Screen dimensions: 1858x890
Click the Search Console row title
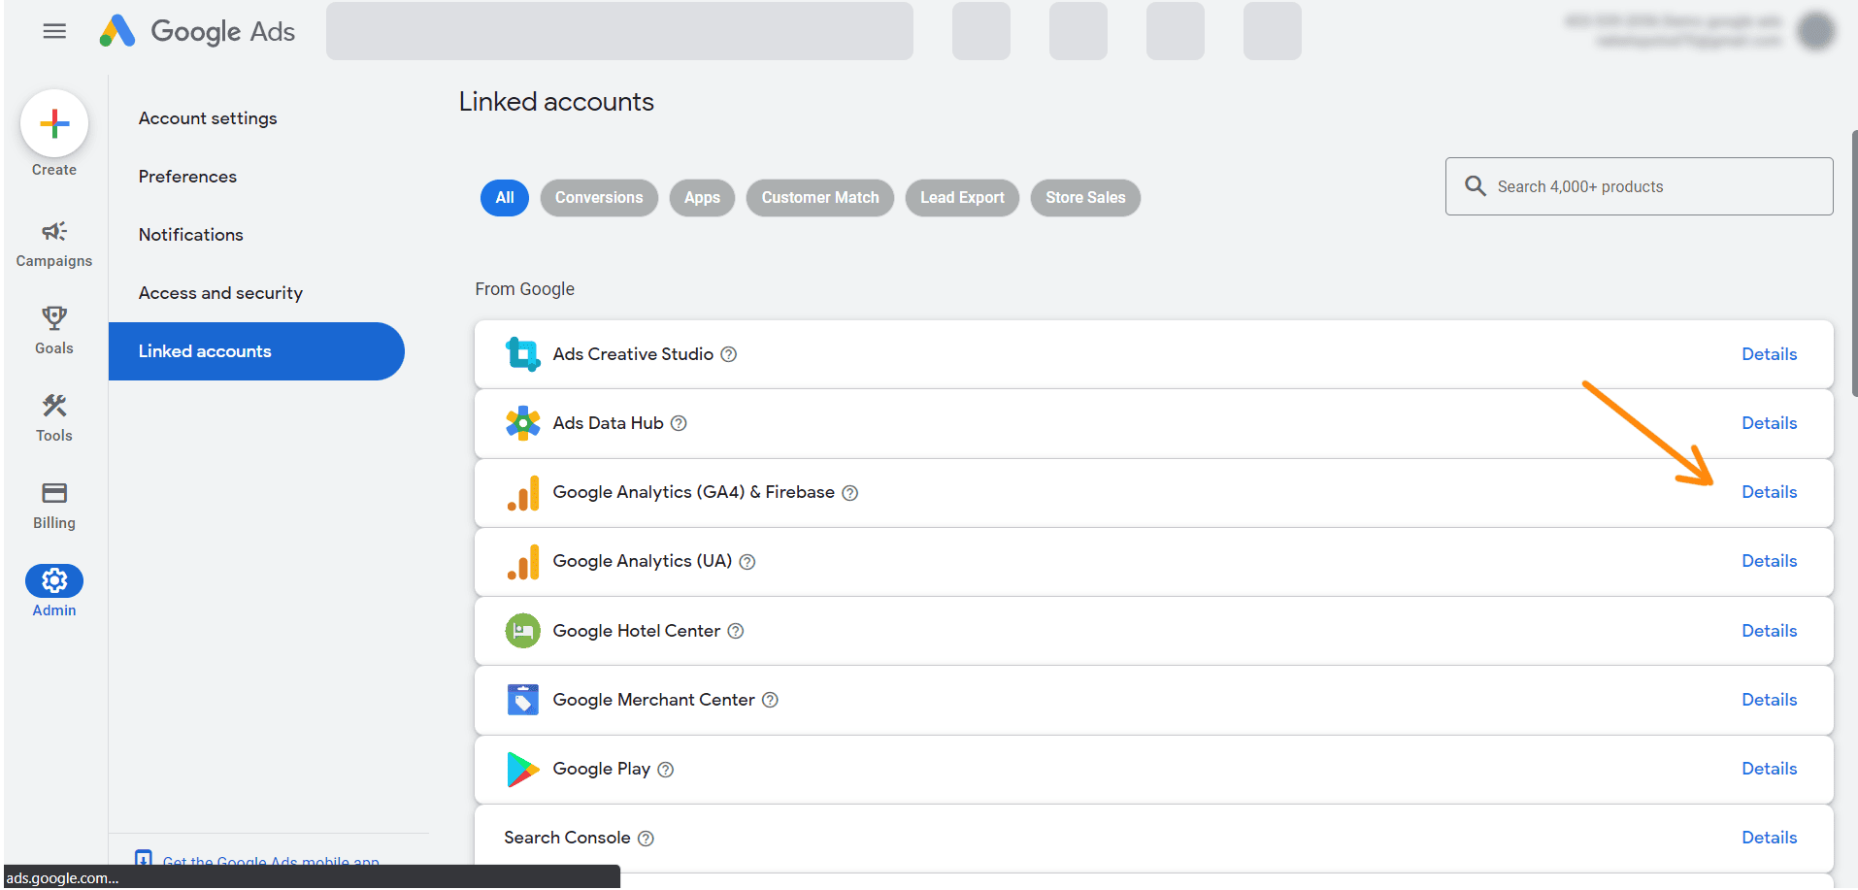click(567, 838)
